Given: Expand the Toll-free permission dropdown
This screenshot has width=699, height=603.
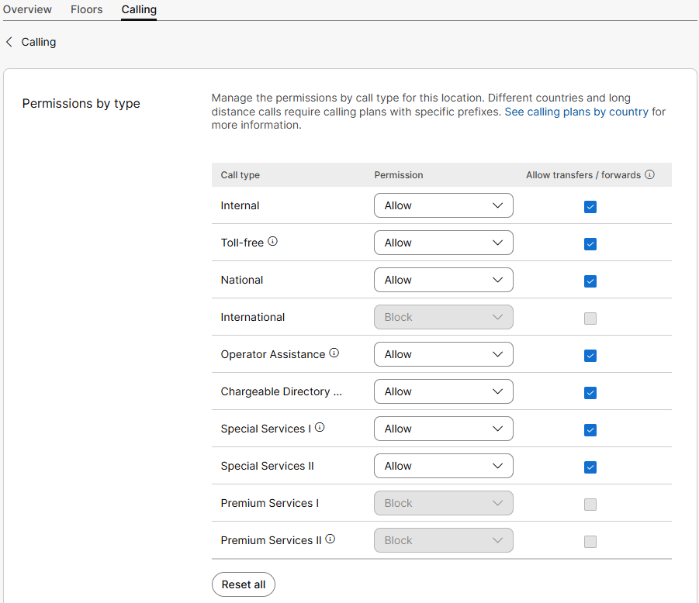Looking at the screenshot, I should point(443,243).
